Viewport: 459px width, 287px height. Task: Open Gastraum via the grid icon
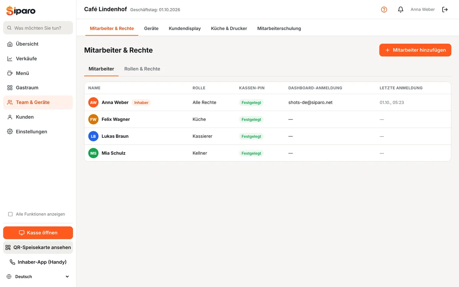(10, 88)
